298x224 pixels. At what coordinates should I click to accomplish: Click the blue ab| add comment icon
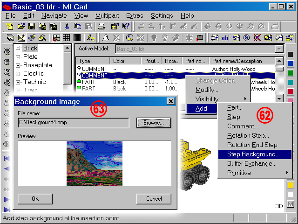point(225,38)
